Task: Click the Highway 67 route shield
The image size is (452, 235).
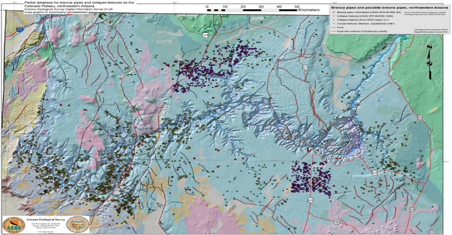Action: click(305, 68)
